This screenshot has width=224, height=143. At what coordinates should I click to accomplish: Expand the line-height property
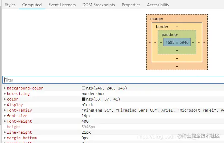point(4,132)
